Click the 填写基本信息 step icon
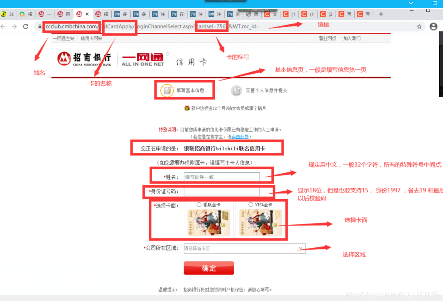This screenshot has width=443, height=301. pyautogui.click(x=167, y=90)
